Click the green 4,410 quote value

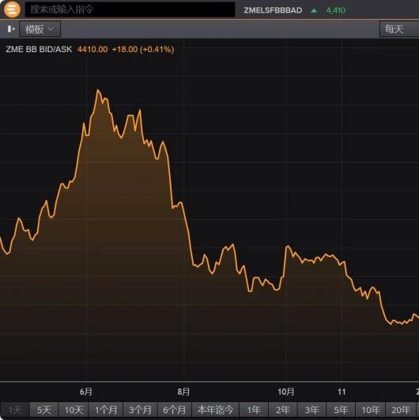click(x=336, y=10)
